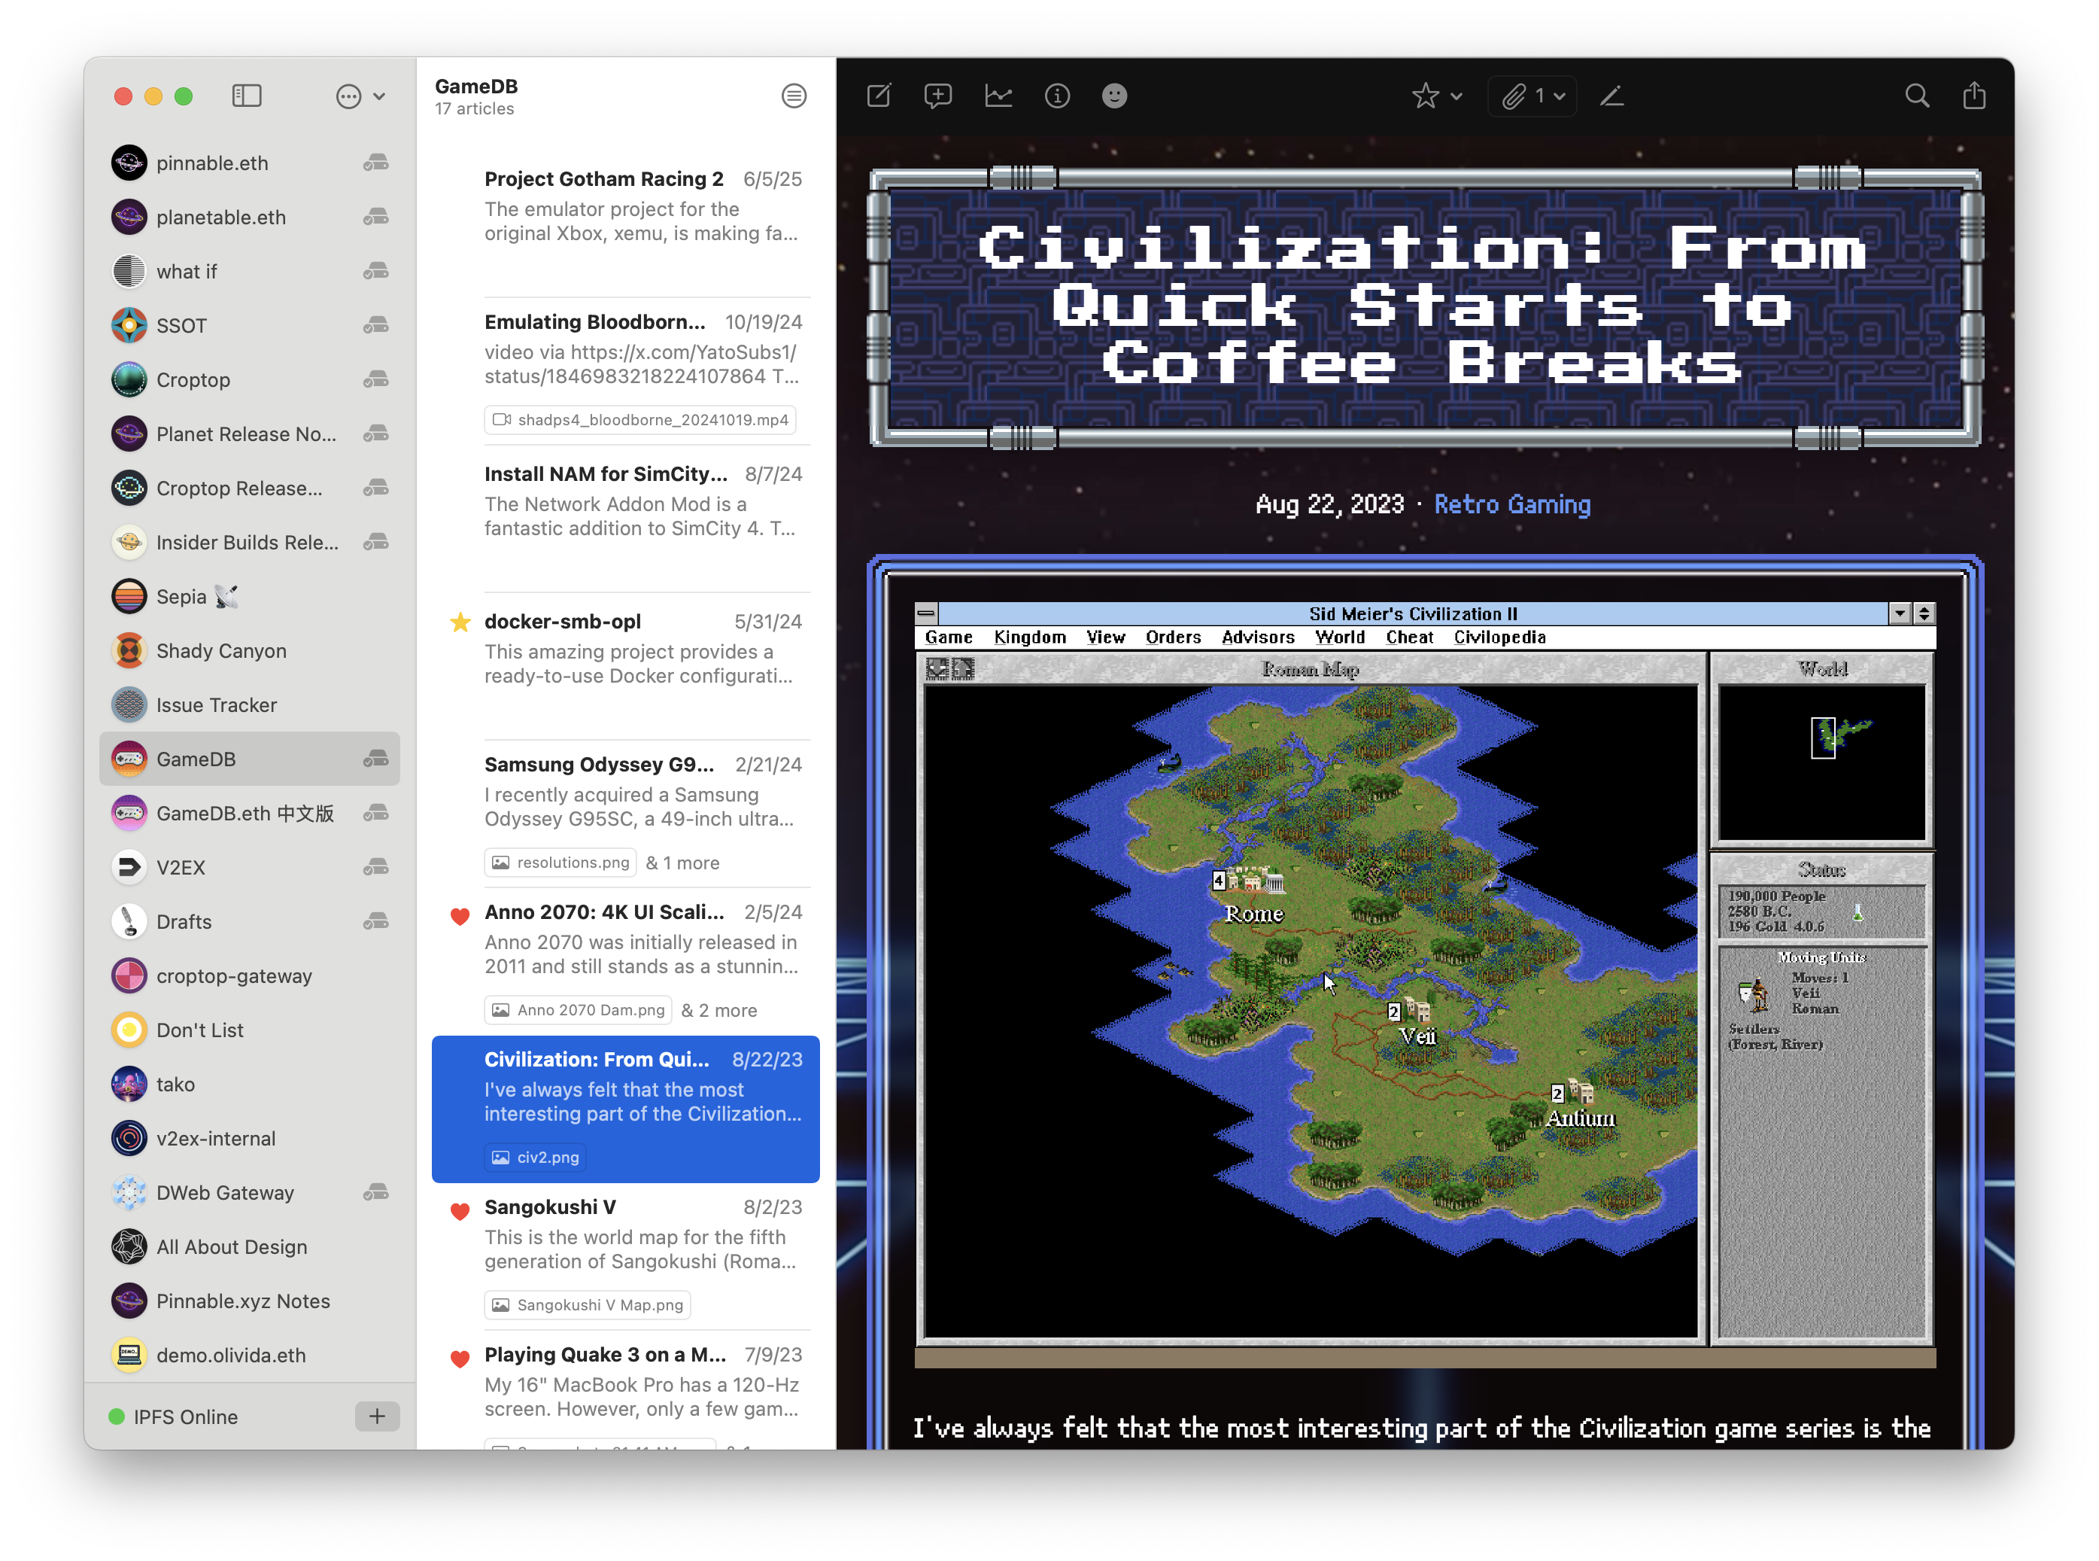This screenshot has height=1561, width=2099.
Task: Click the new article compose icon
Action: [x=879, y=96]
